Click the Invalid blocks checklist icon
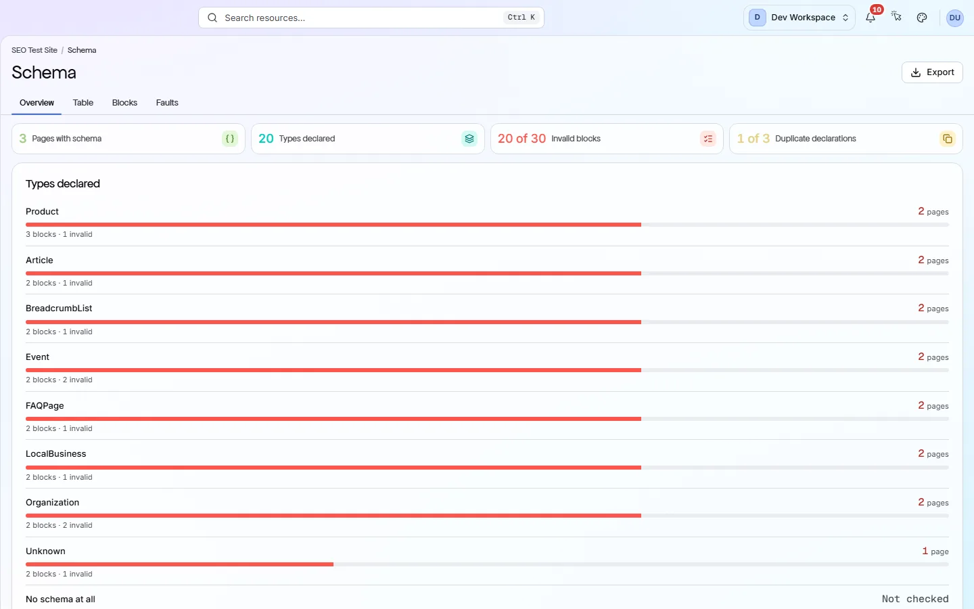The width and height of the screenshot is (974, 609). point(708,139)
